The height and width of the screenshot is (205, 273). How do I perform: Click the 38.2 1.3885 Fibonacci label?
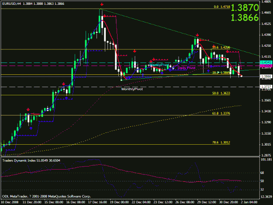pos(221,73)
